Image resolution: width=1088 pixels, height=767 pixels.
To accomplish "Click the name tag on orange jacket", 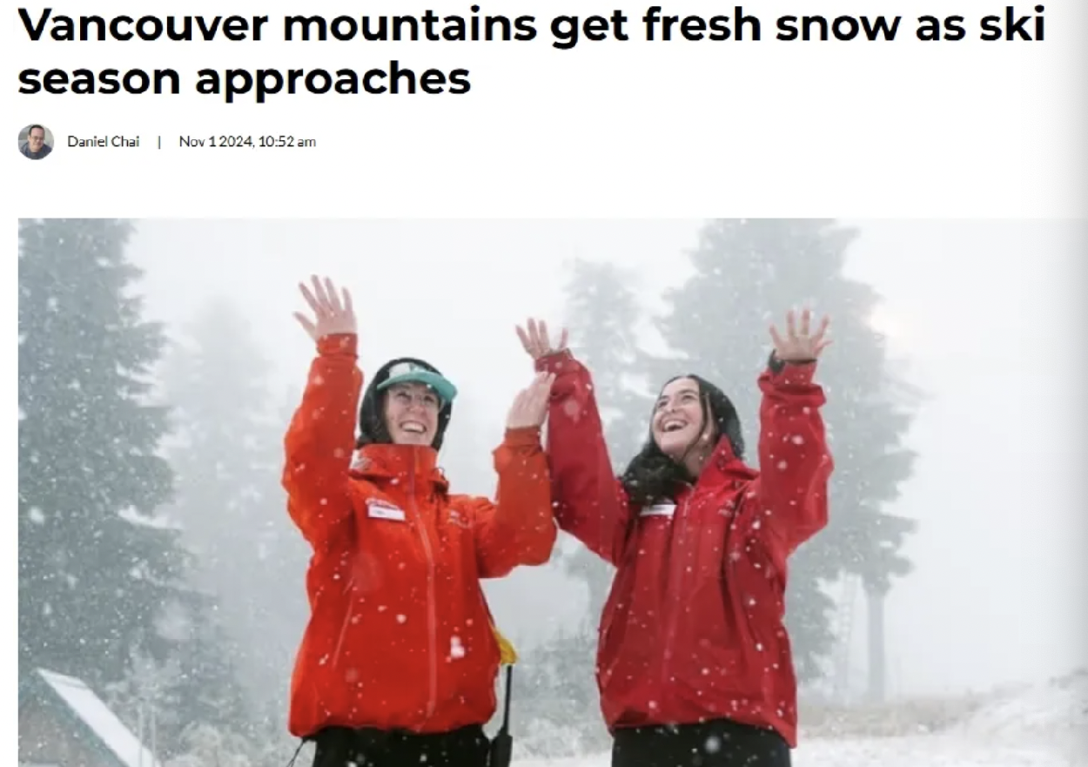I will click(385, 509).
